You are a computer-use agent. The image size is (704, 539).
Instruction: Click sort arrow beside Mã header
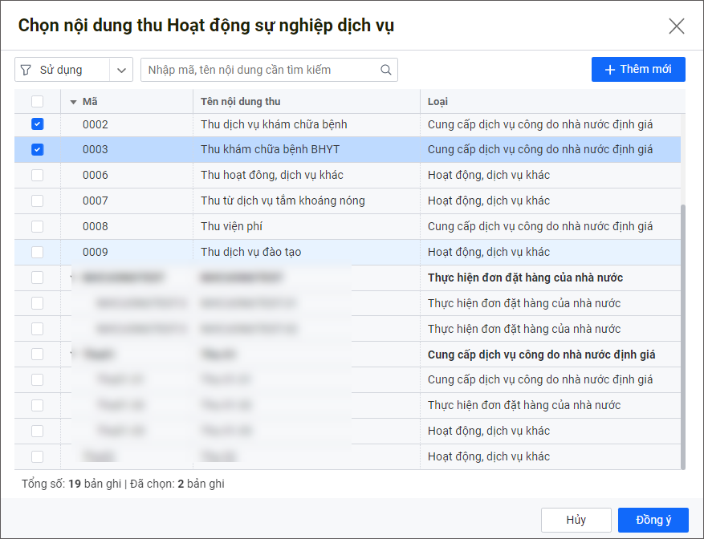tap(74, 102)
